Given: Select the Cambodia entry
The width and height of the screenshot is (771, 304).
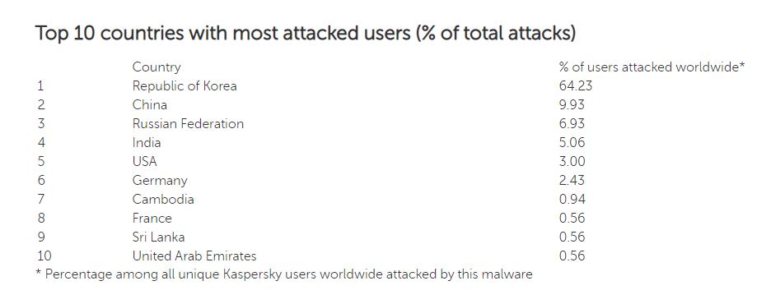Looking at the screenshot, I should pos(163,199).
